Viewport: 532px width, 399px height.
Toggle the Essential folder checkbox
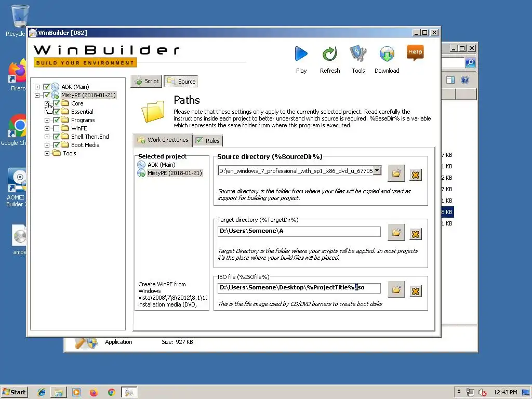[x=56, y=112]
